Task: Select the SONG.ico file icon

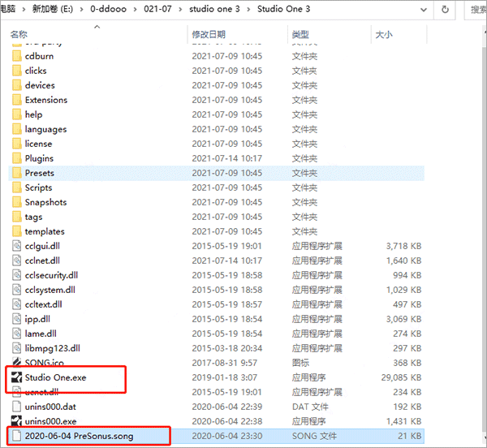Action: [x=16, y=363]
